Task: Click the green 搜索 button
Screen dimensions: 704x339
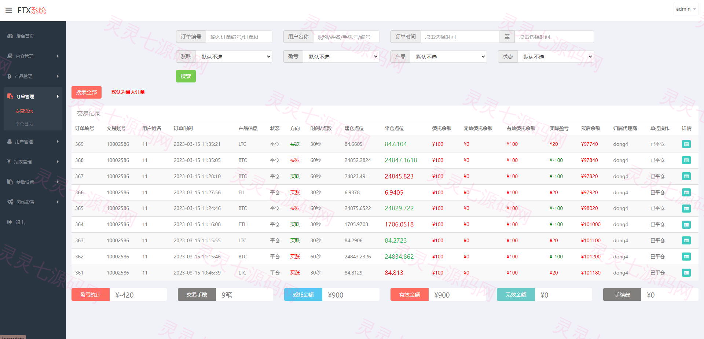Action: (186, 76)
